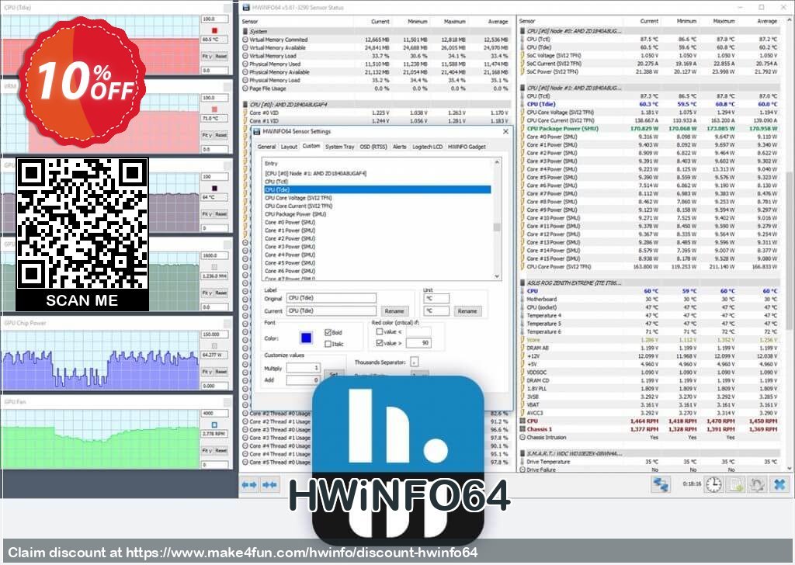Switch to the General tab

click(266, 147)
